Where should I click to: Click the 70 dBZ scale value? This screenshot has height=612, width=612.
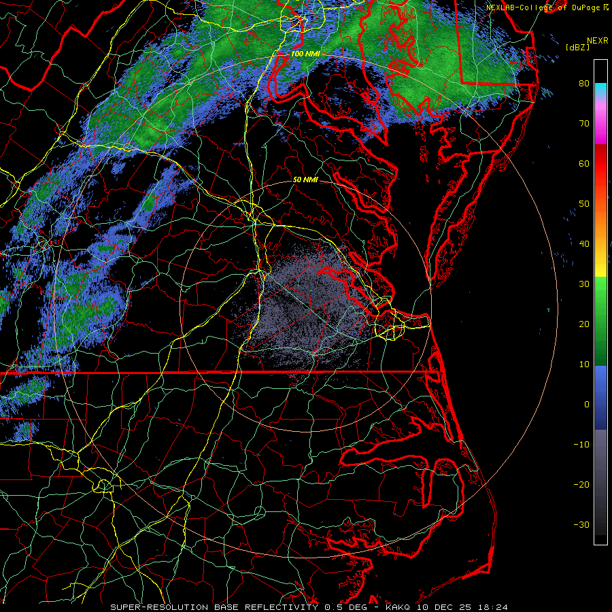point(584,124)
